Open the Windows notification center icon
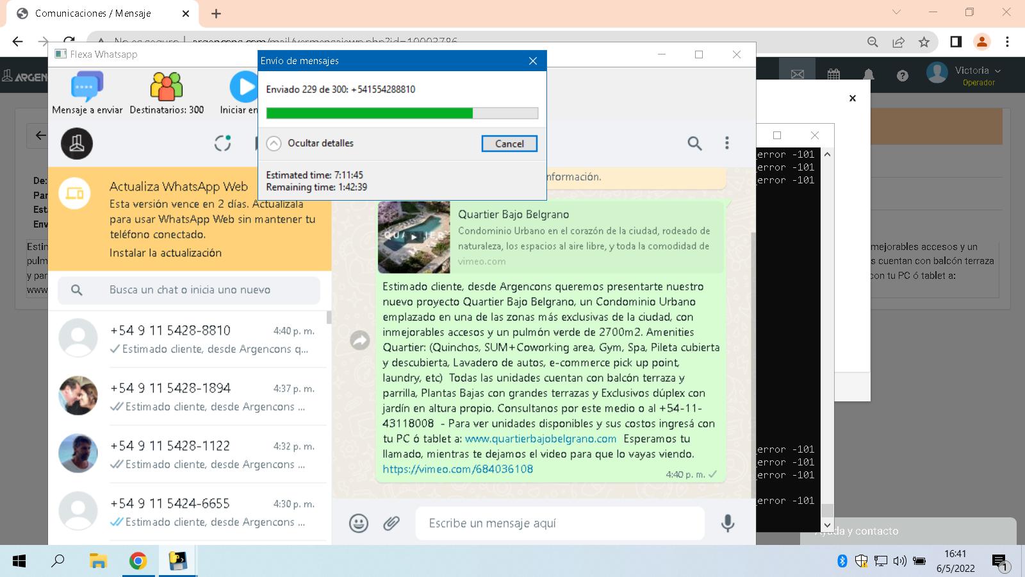 point(1001,563)
